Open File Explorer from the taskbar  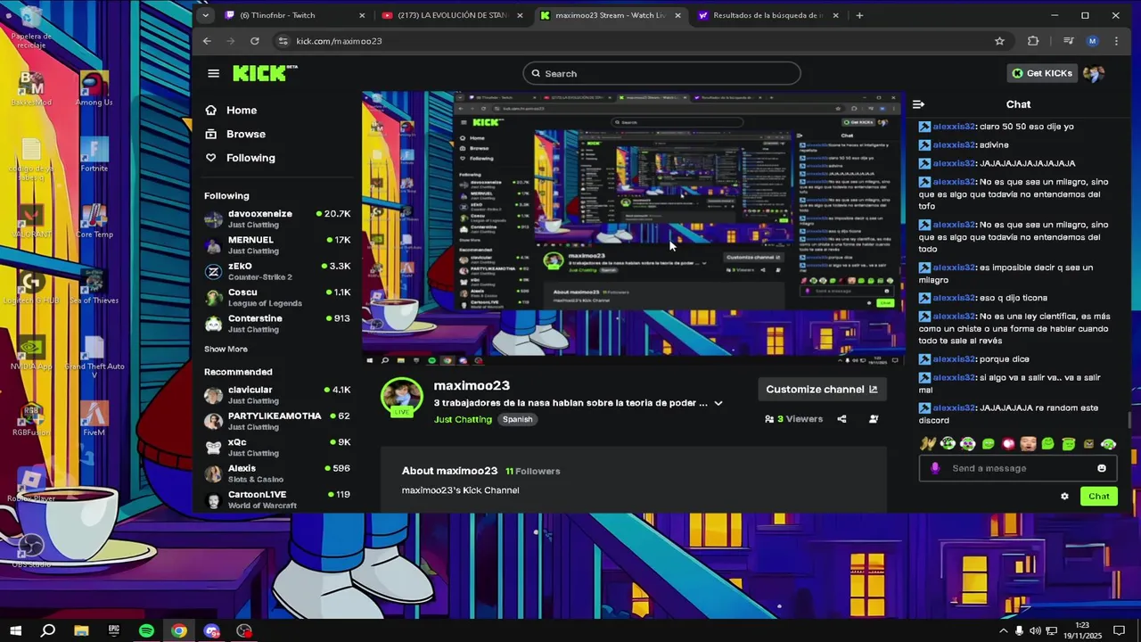coord(81,631)
